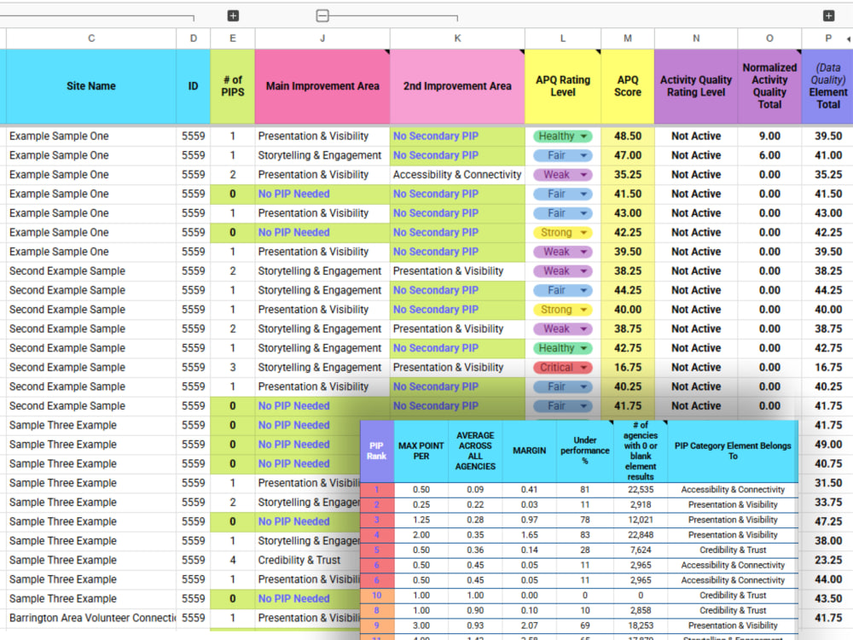Select column C header
Image resolution: width=853 pixels, height=640 pixels.
(x=91, y=38)
